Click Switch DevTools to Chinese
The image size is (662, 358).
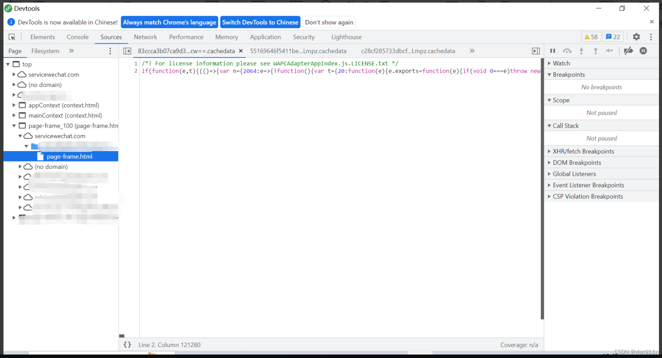(x=260, y=22)
